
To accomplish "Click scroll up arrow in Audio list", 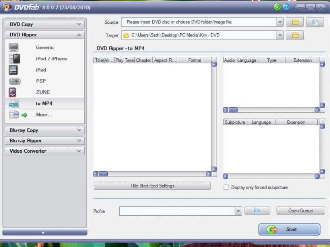I will (x=322, y=64).
